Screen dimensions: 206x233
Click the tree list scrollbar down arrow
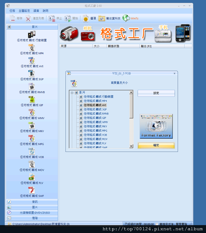pyautogui.click(x=131, y=146)
